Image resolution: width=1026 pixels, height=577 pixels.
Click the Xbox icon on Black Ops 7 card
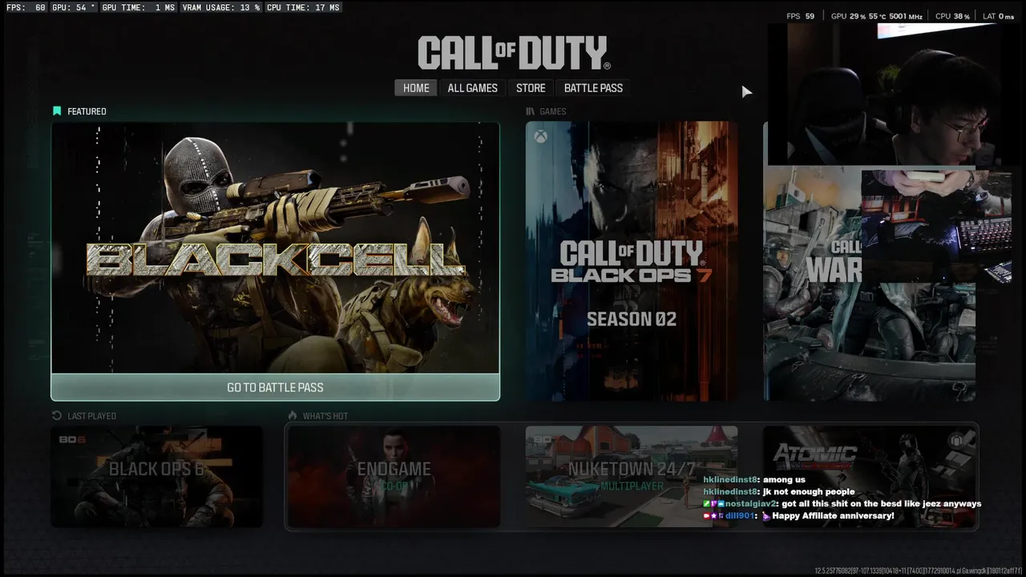[x=543, y=138]
